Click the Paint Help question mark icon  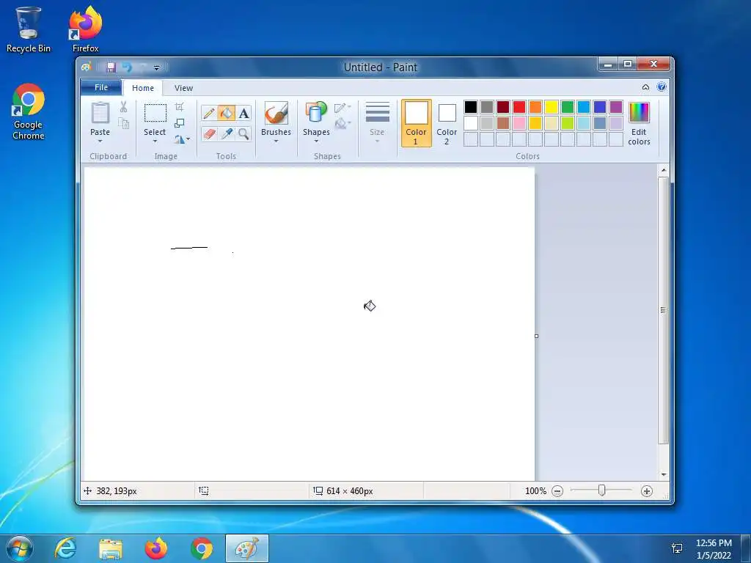(662, 87)
